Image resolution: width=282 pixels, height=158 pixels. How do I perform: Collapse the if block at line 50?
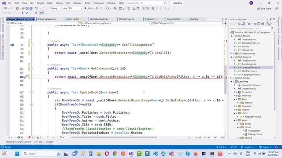(31, 104)
